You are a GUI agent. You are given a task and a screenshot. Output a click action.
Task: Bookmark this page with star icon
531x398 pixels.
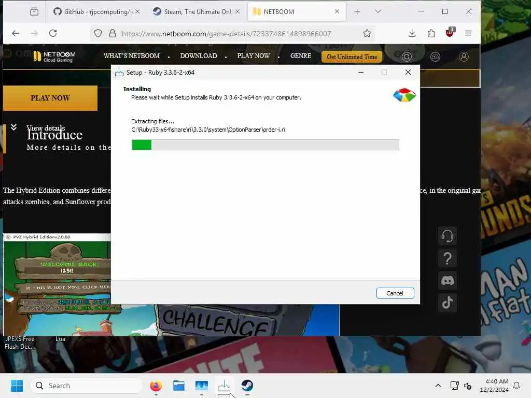pyautogui.click(x=367, y=33)
